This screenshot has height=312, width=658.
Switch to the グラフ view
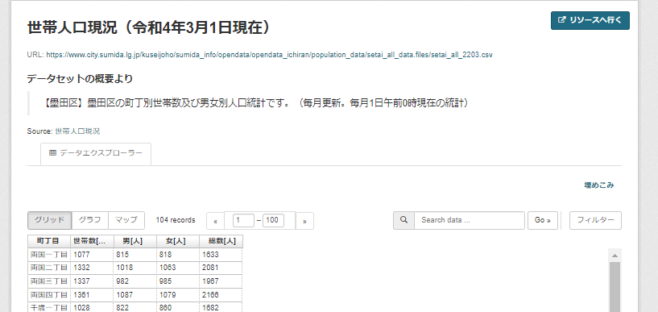tap(90, 220)
